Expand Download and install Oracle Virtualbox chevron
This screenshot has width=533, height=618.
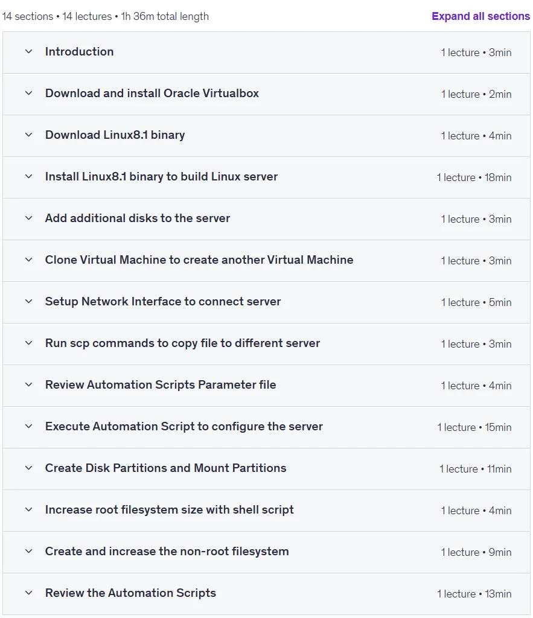(x=29, y=94)
